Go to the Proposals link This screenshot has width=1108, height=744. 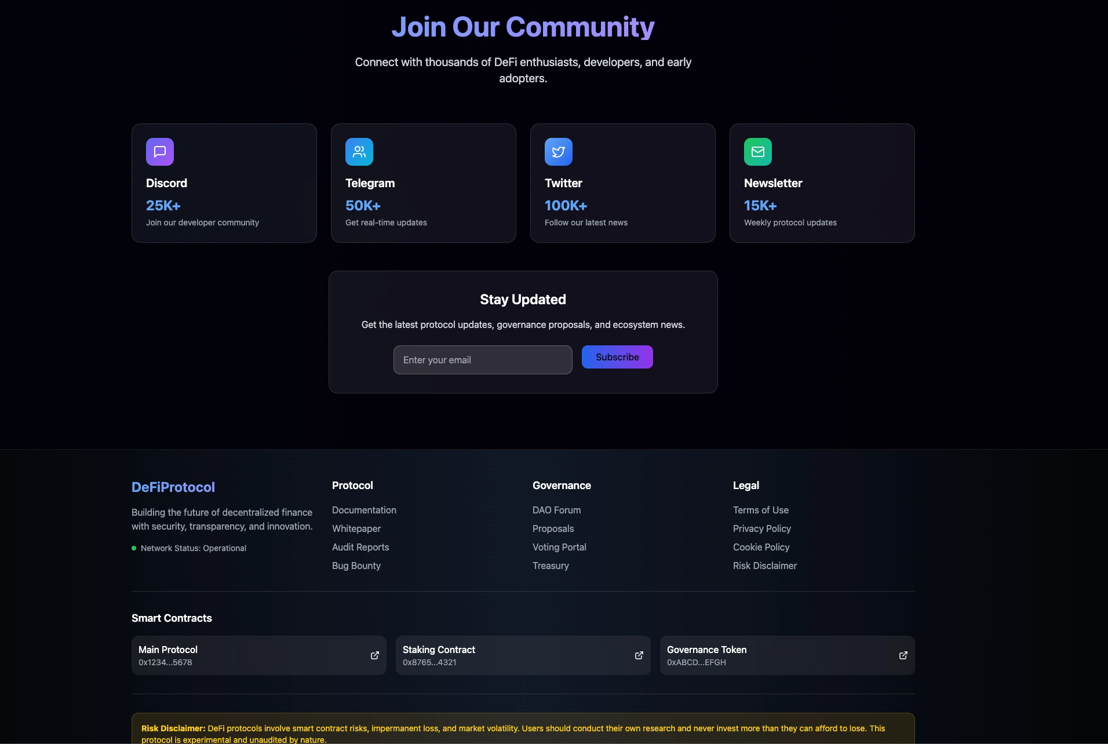(553, 528)
